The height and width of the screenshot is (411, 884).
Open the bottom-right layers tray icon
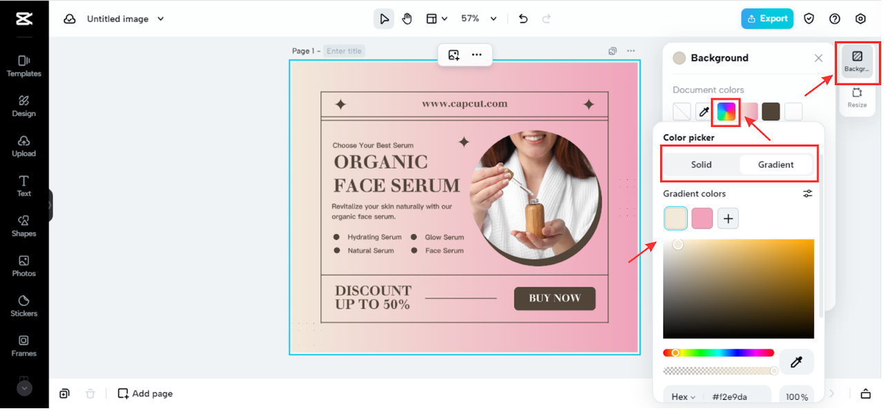pyautogui.click(x=865, y=394)
